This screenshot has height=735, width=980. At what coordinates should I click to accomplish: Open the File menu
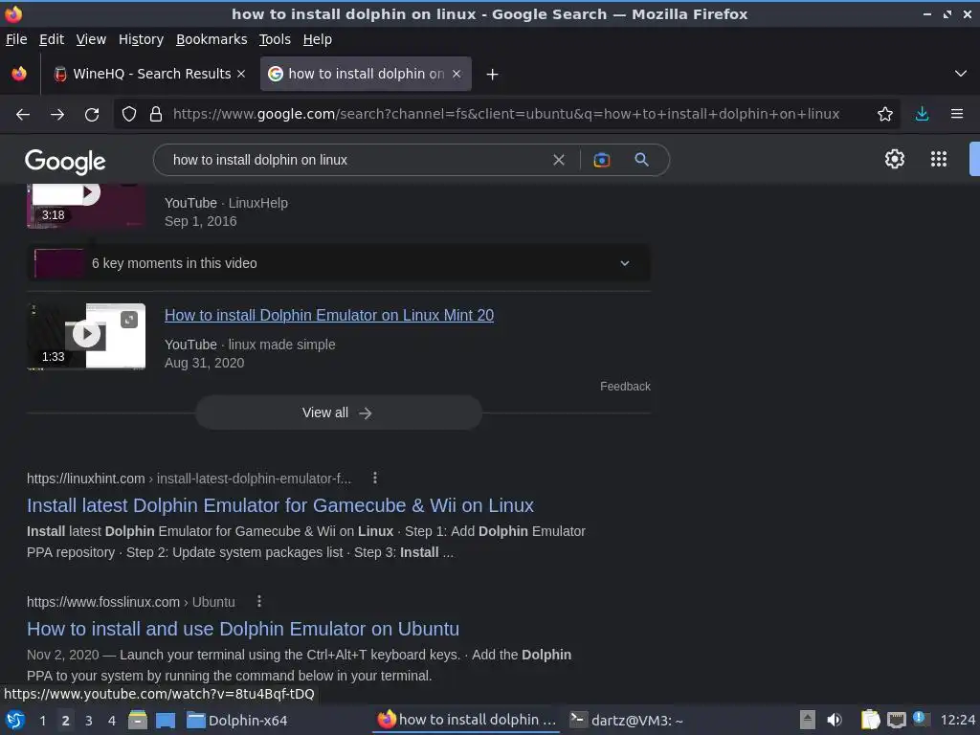click(x=16, y=39)
